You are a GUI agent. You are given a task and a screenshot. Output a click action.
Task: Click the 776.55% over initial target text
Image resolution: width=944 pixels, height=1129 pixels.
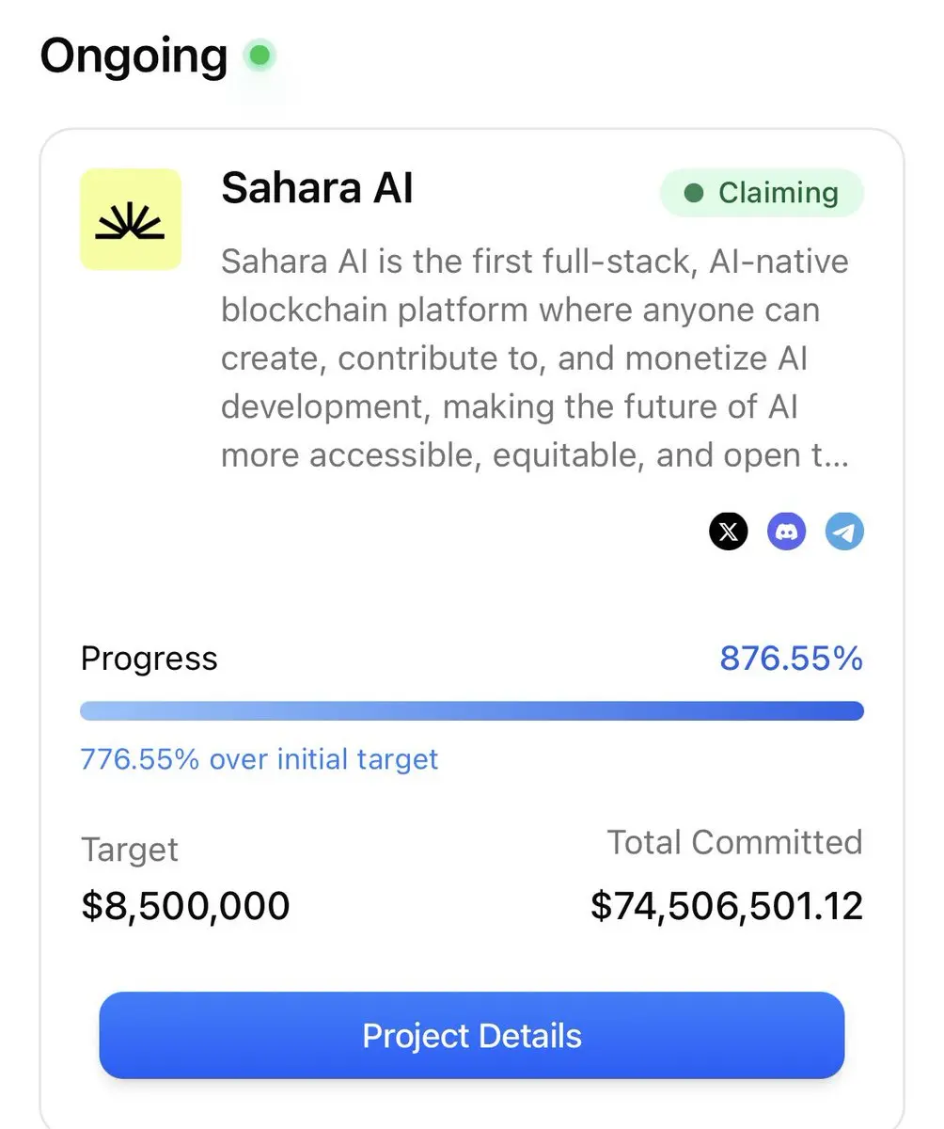[x=260, y=758]
